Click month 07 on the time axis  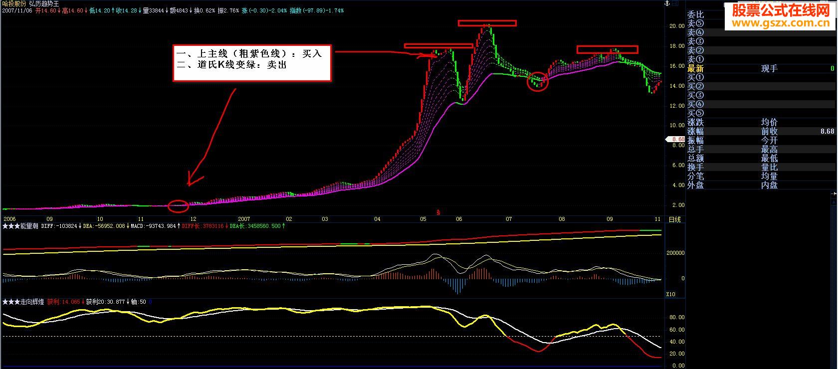tap(509, 219)
